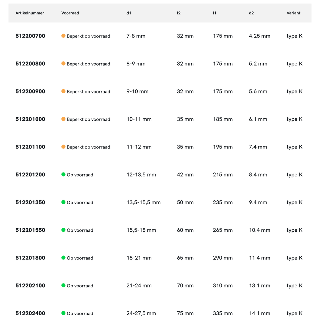320x320 pixels.
Task: Click the orange stock dot beside 512201100
Action: (x=63, y=147)
